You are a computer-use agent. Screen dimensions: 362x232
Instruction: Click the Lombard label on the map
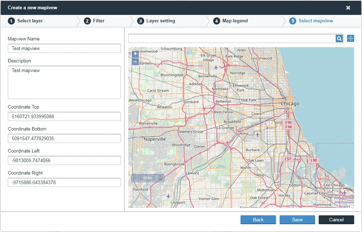191,102
